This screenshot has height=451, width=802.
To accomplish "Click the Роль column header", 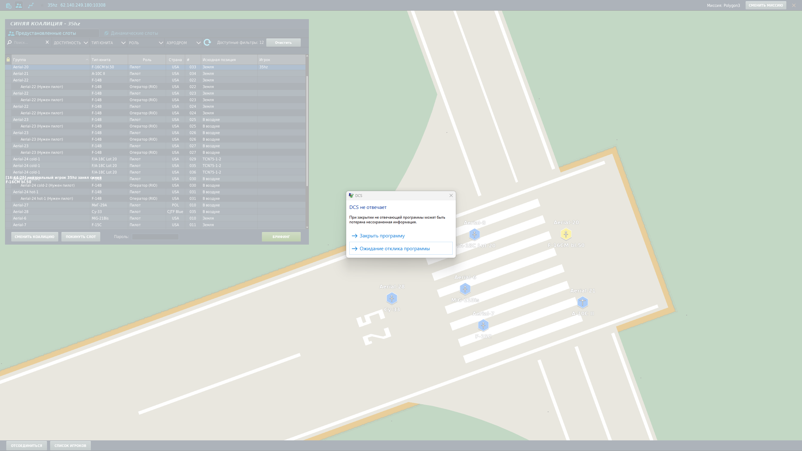I will pos(147,60).
